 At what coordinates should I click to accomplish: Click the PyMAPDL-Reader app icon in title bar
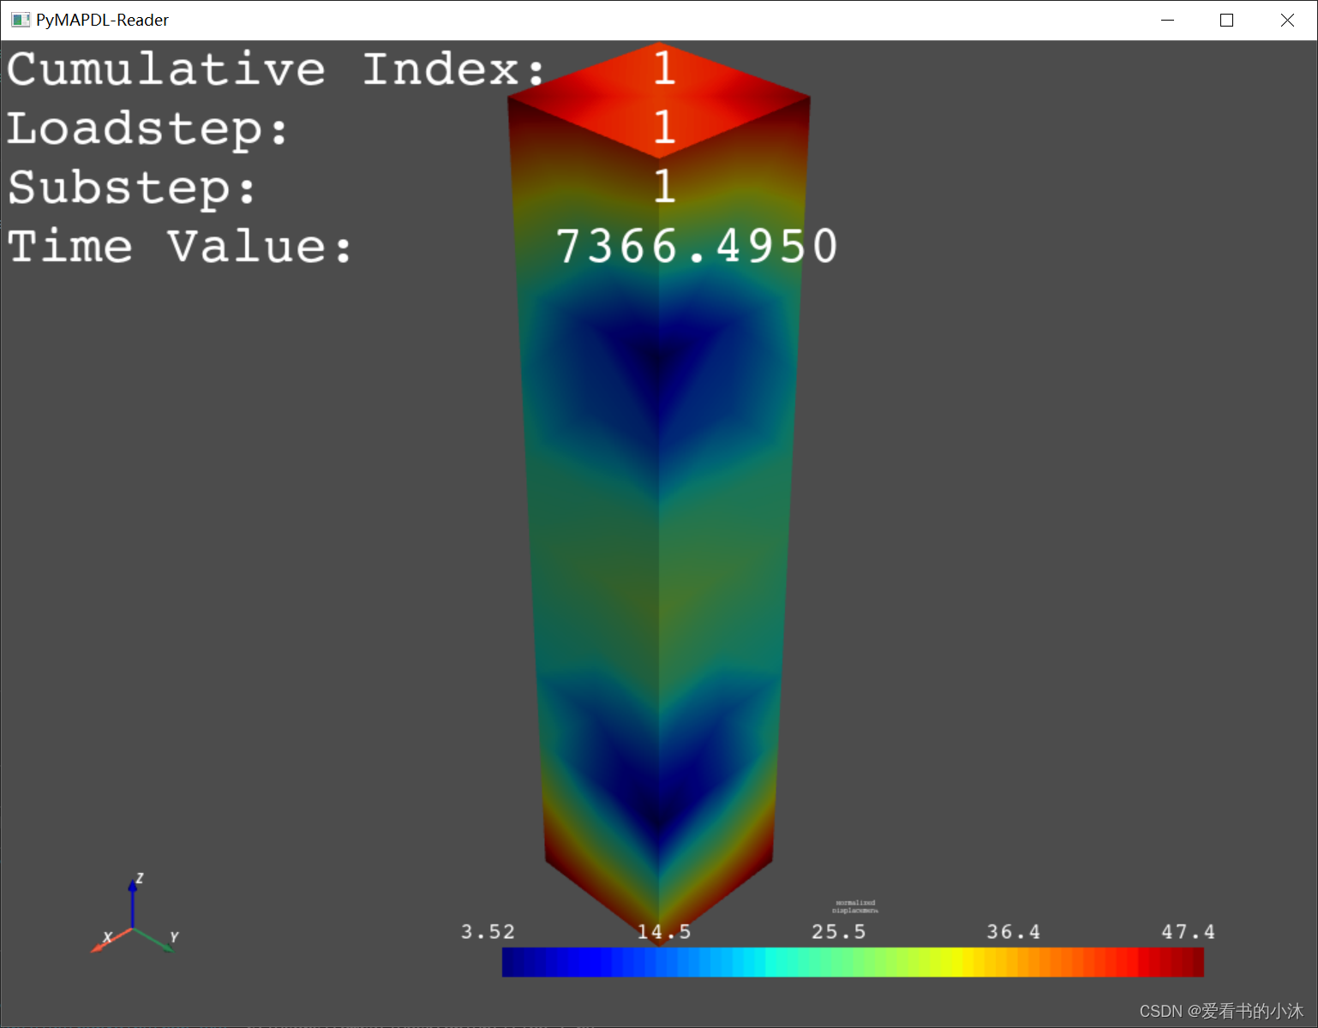21,20
